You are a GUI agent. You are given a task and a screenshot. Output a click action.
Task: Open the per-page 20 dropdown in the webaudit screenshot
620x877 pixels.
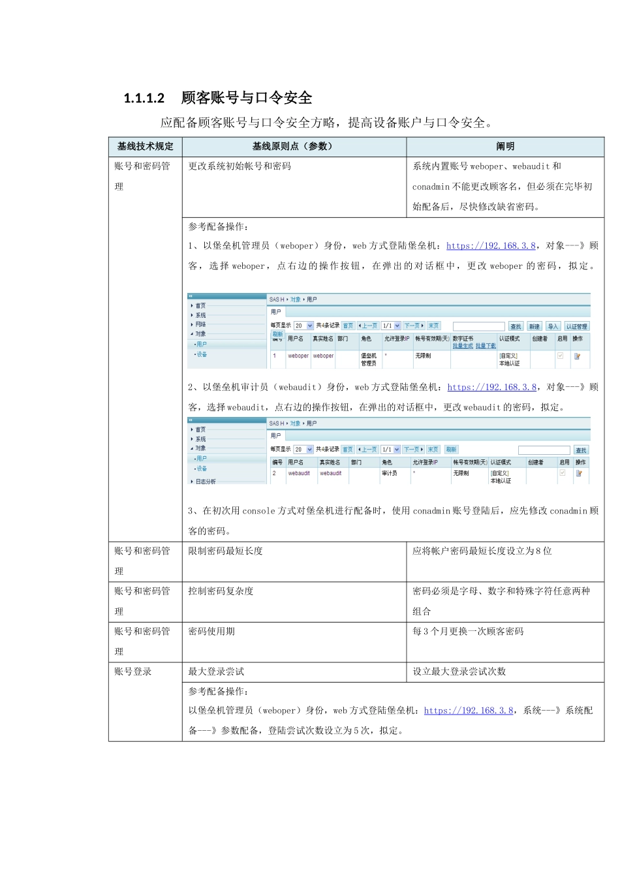[303, 450]
